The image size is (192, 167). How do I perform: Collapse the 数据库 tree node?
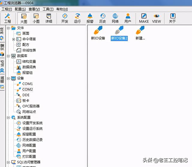click(8, 56)
